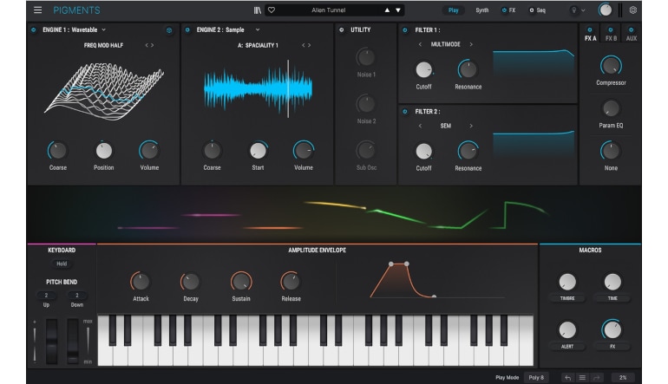Click the Engine 2 sample waveform display

pos(259,89)
